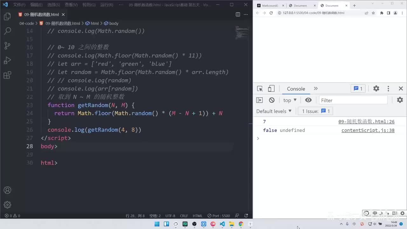Toggle the console sidebar
The image size is (407, 229).
259,100
